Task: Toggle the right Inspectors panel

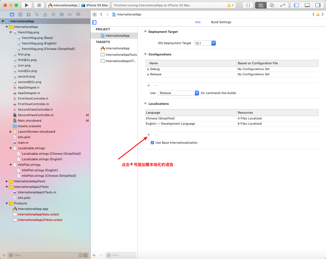Action: tap(318, 5)
